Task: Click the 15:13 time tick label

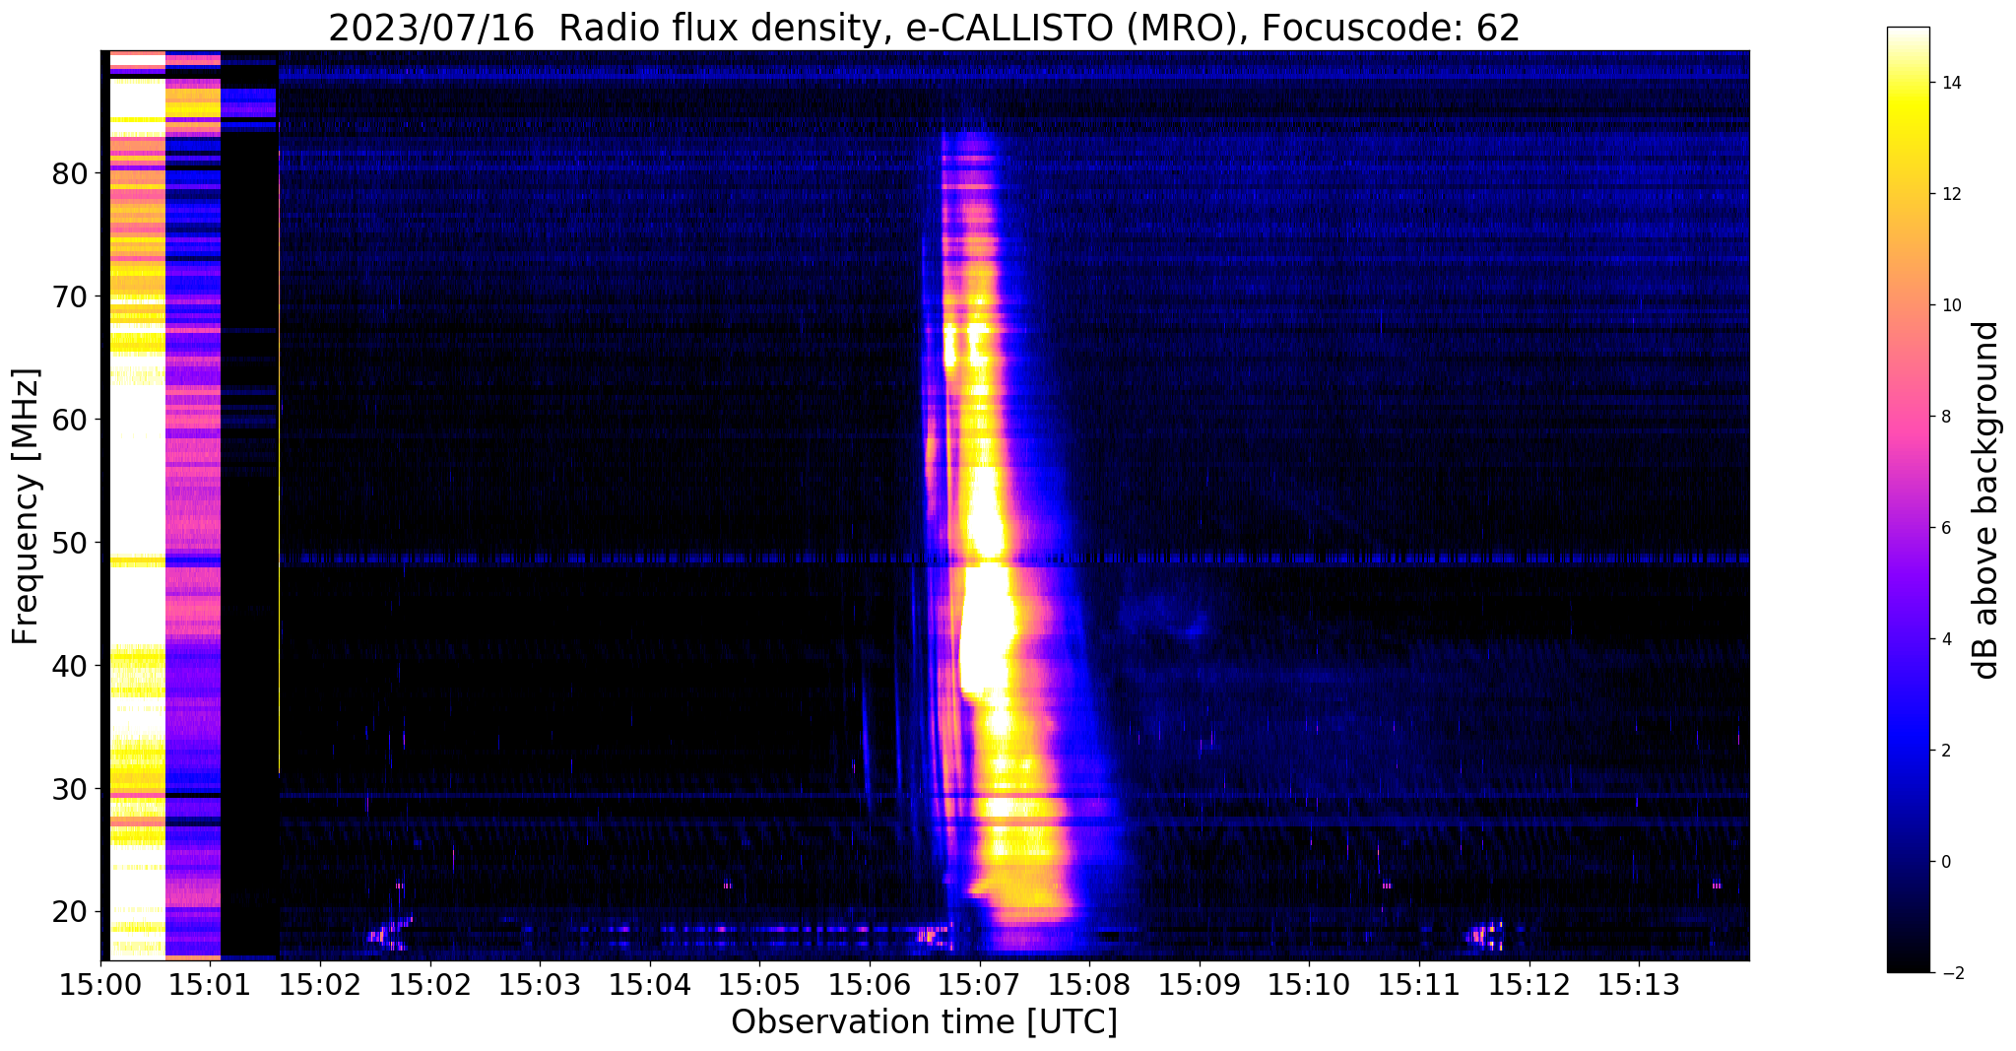Action: point(1640,985)
